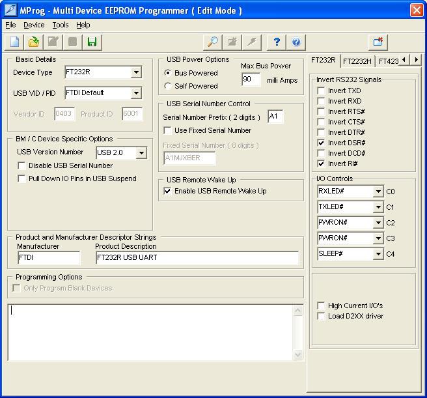The image size is (427, 398).
Task: Uncheck Invert DSR#
Action: point(322,143)
